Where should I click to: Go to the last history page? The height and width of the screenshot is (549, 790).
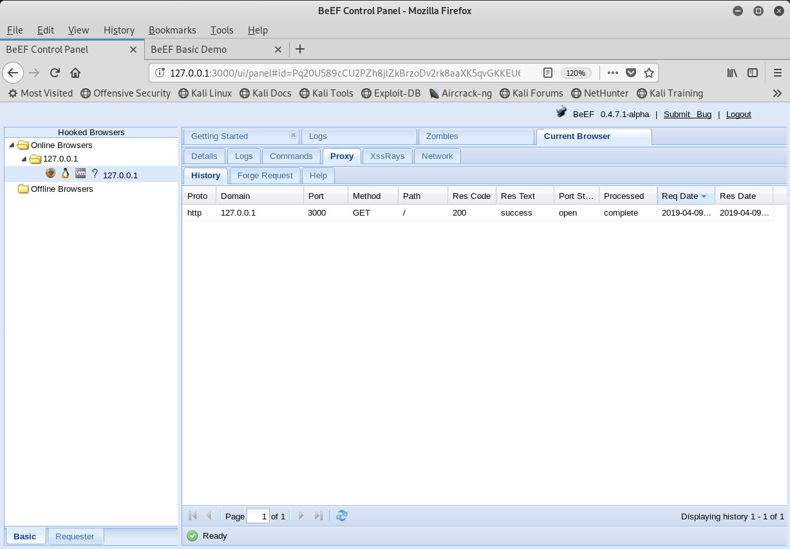(318, 516)
